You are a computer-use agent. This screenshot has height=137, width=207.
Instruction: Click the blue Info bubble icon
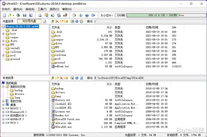pyautogui.click(x=81, y=15)
